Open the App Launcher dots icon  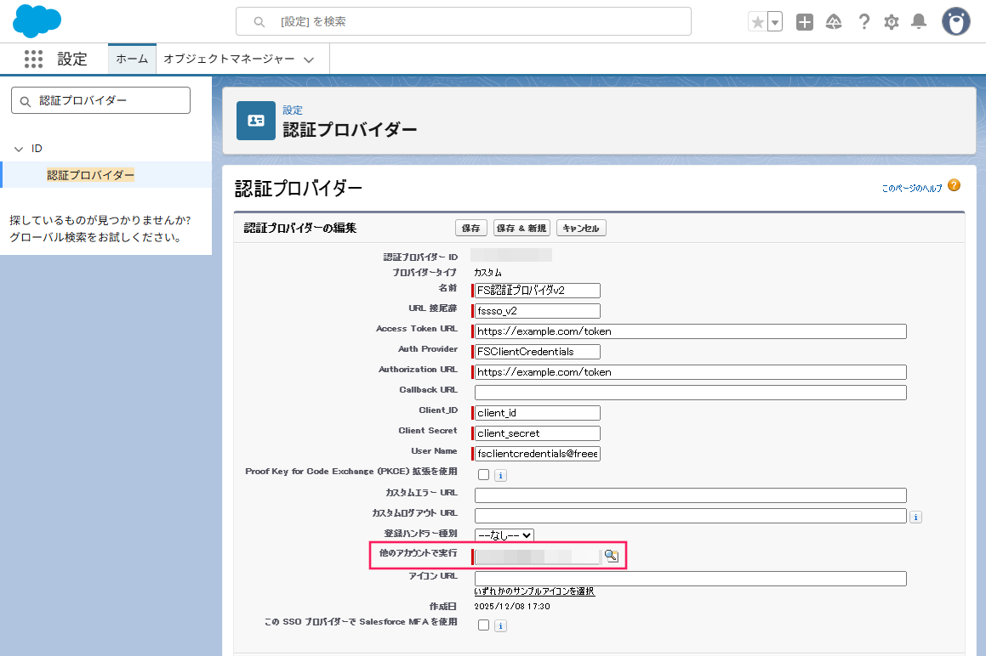(33, 59)
